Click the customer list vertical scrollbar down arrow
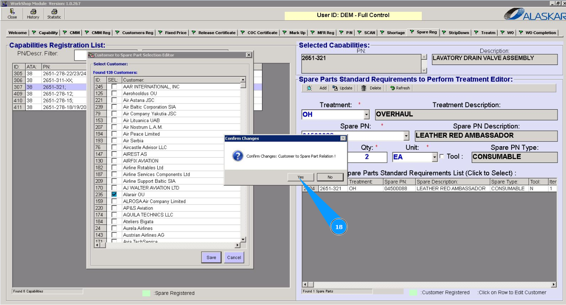 tap(243, 240)
